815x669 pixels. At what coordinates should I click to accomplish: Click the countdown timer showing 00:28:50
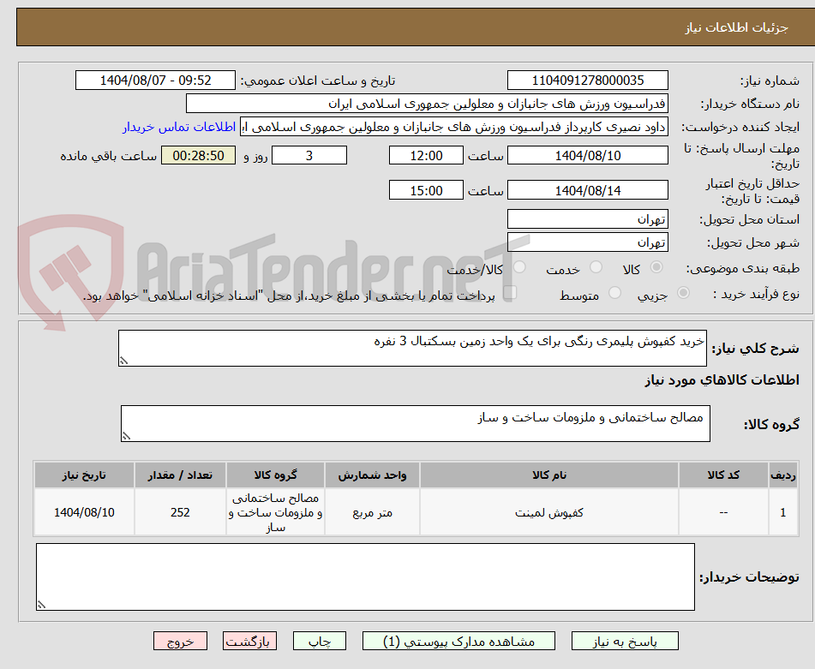click(x=198, y=156)
